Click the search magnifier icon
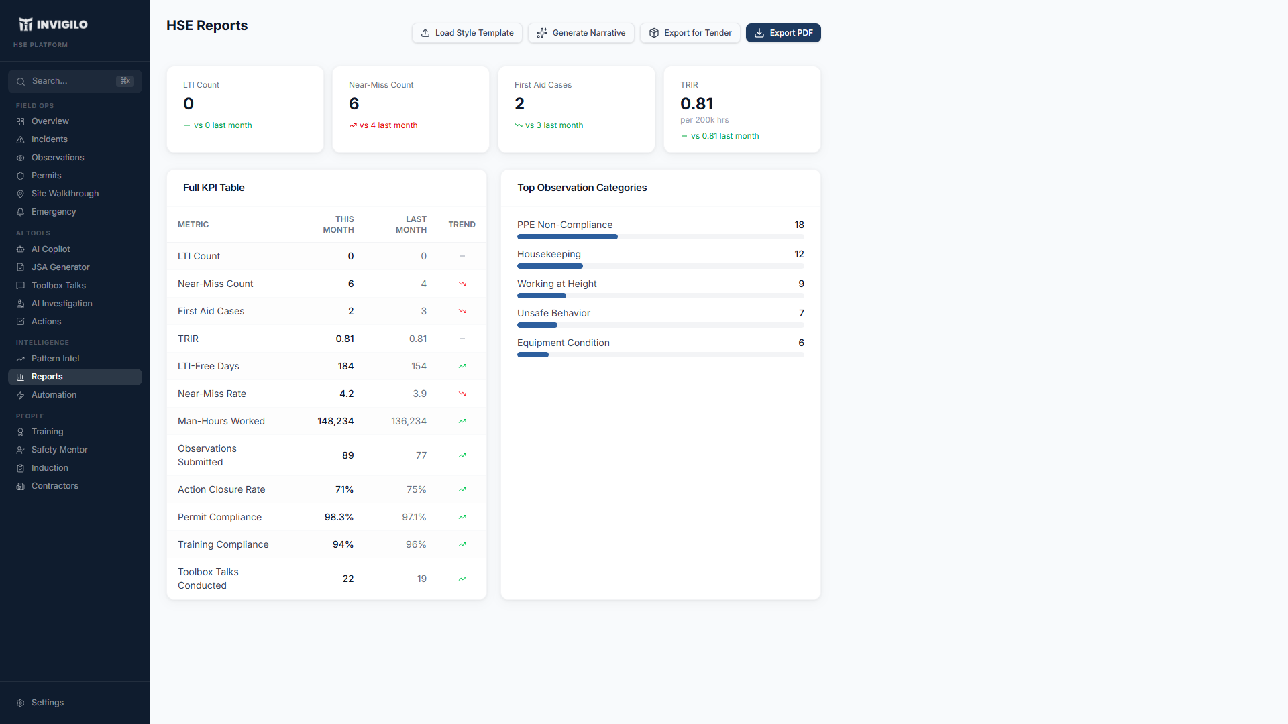Screen dimensions: 1288x724 click(x=21, y=81)
